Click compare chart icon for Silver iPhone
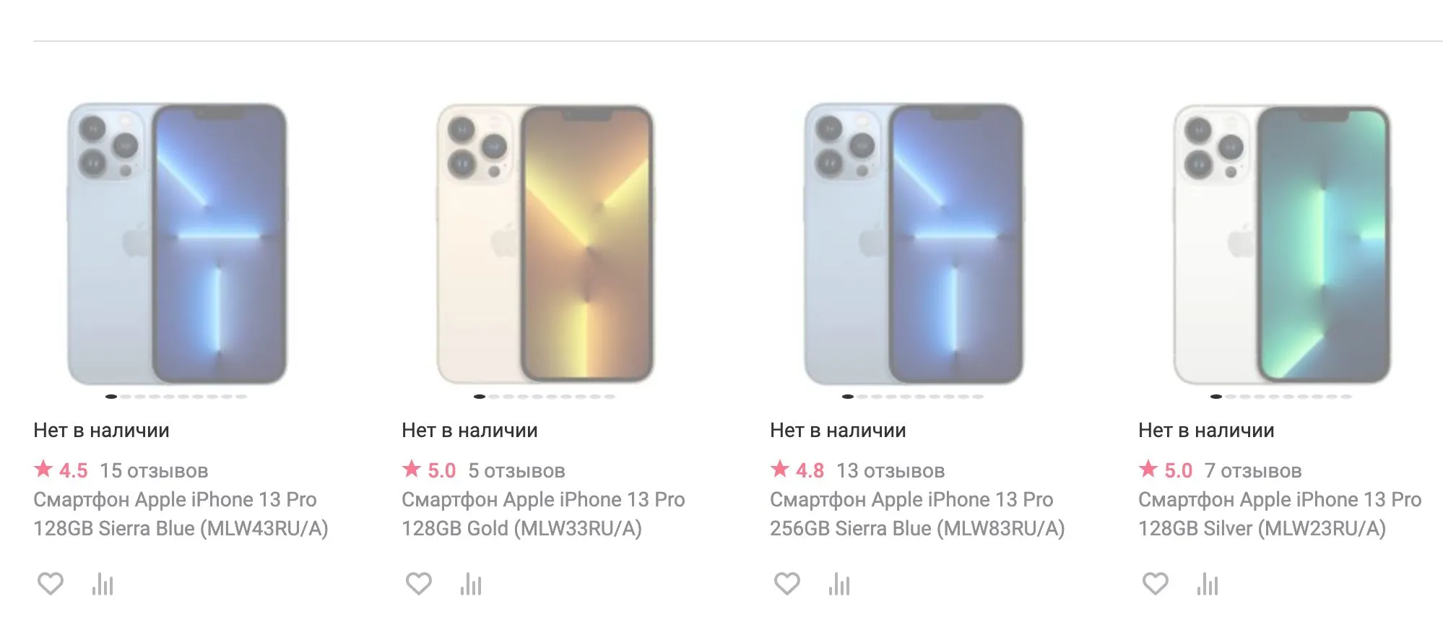Image resolution: width=1443 pixels, height=643 pixels. pyautogui.click(x=1208, y=584)
